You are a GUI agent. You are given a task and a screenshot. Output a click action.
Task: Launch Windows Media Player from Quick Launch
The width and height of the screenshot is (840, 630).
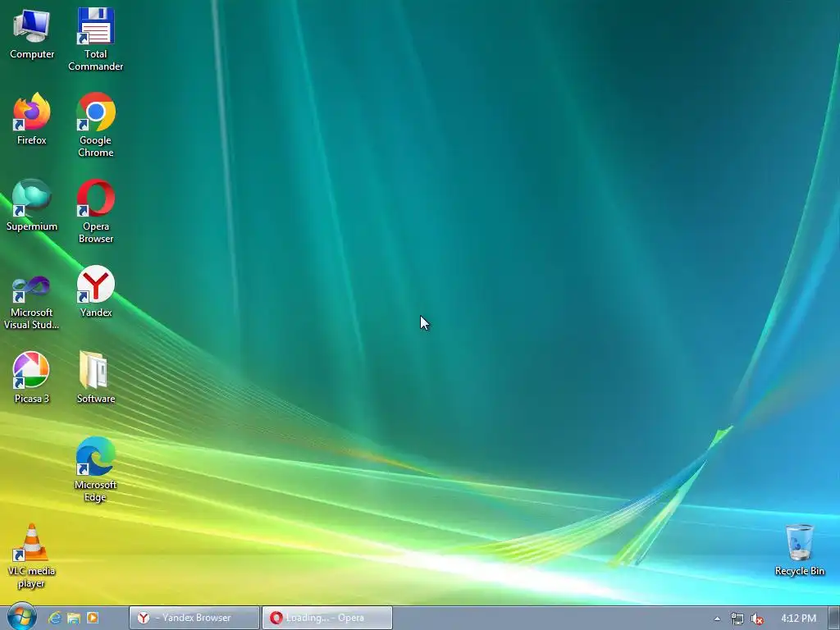pyautogui.click(x=93, y=618)
